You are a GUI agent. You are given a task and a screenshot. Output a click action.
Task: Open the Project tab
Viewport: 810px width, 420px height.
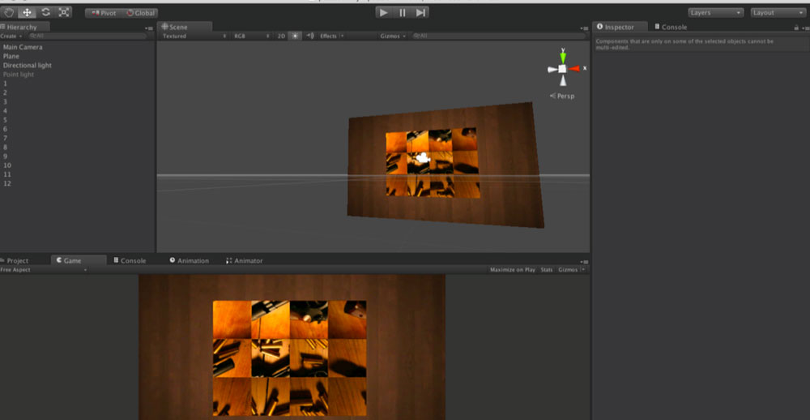click(x=18, y=260)
